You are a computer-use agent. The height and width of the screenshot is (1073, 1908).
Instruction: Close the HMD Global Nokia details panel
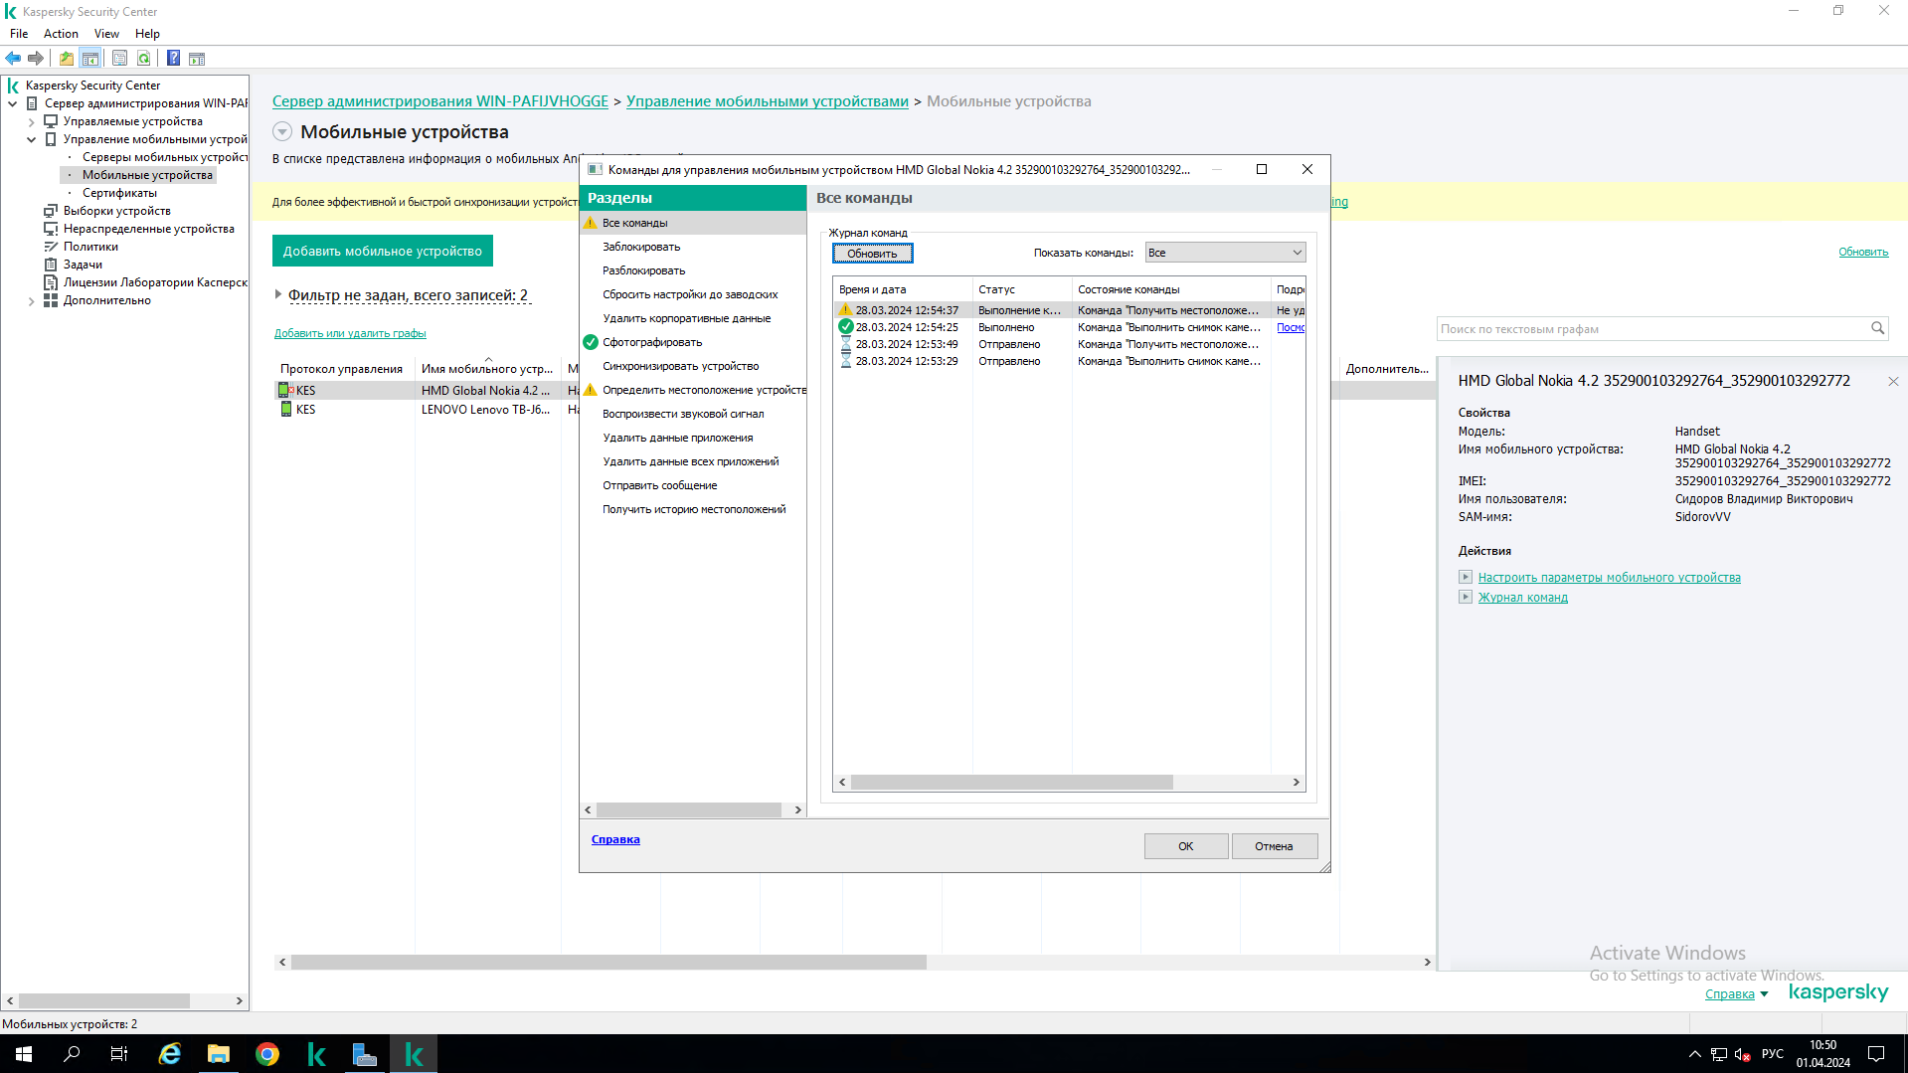[1893, 382]
